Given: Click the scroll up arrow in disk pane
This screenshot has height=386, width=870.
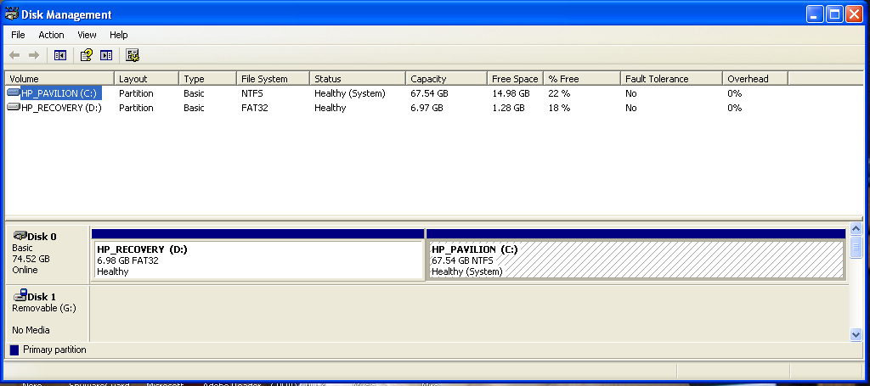Looking at the screenshot, I should 856,229.
